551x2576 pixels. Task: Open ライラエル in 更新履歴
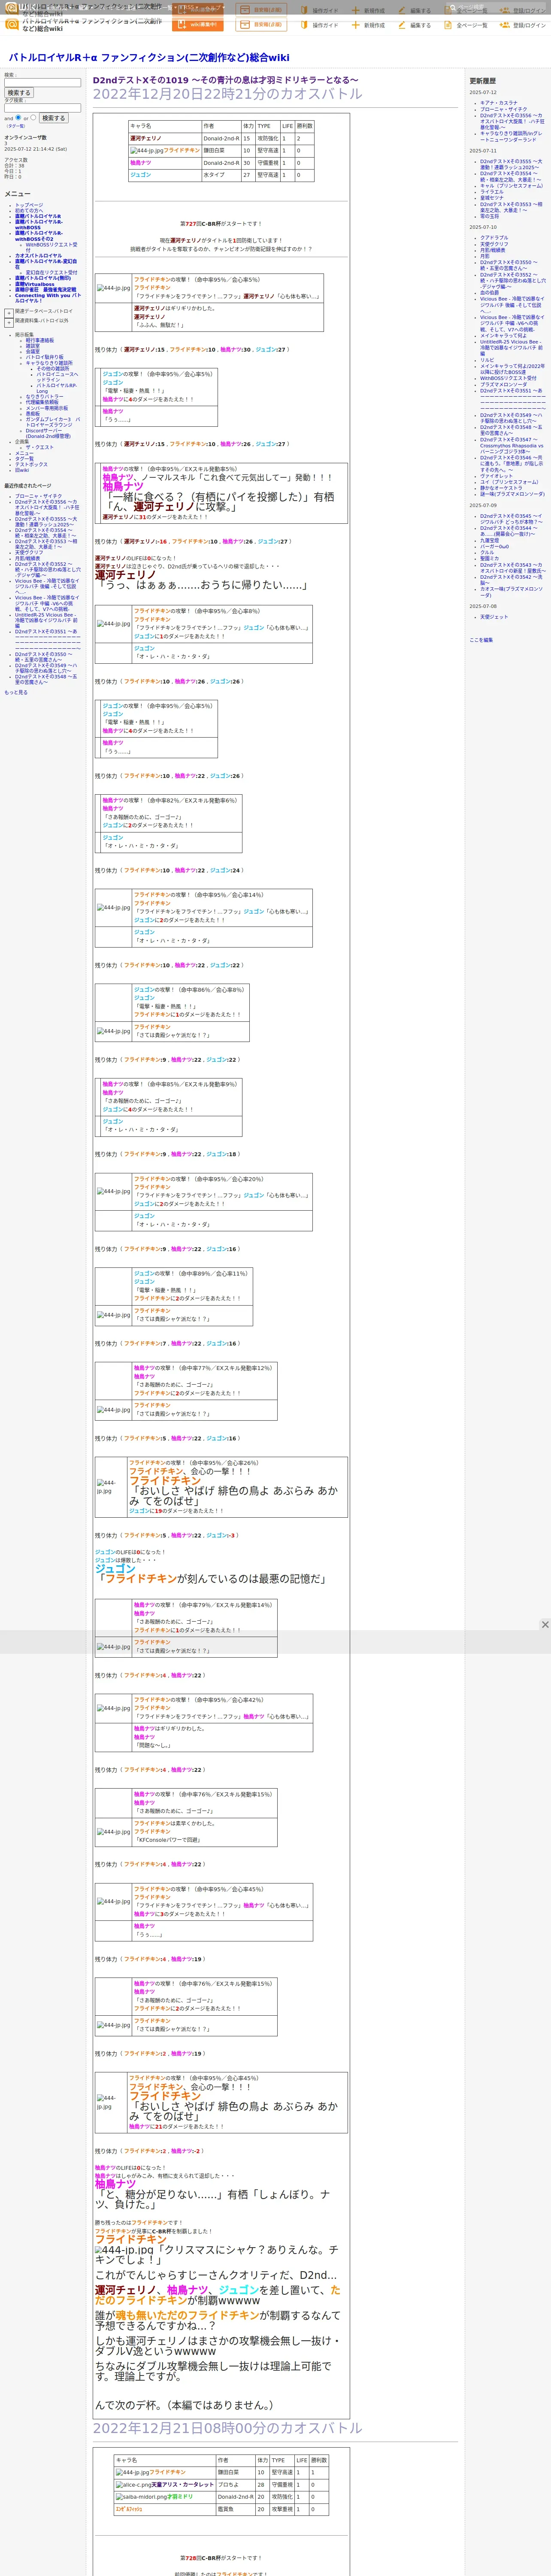tap(492, 192)
